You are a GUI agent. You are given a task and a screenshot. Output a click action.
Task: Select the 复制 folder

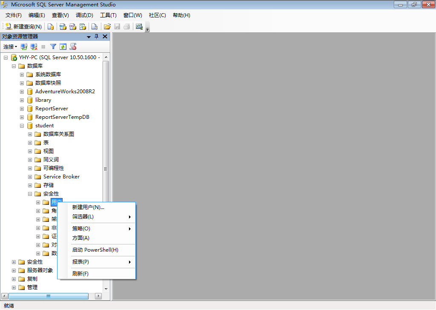[x=32, y=279]
